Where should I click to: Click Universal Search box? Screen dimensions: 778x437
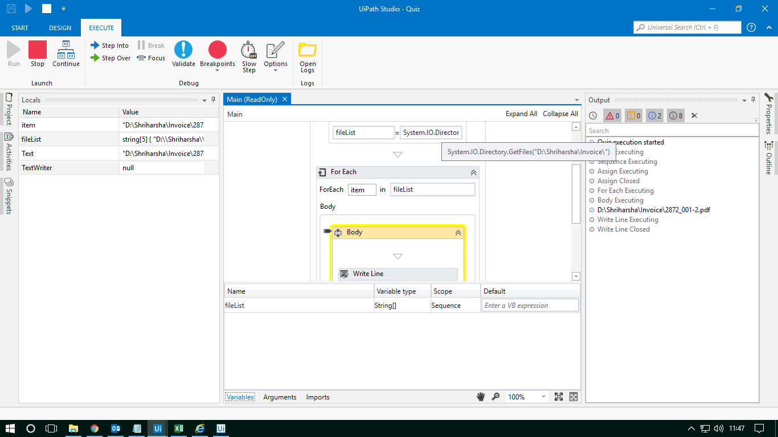coord(687,27)
